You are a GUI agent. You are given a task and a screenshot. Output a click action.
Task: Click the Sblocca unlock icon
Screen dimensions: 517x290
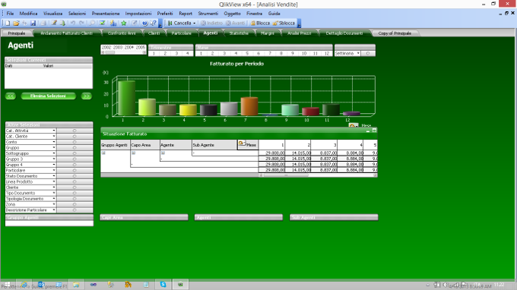coord(276,23)
